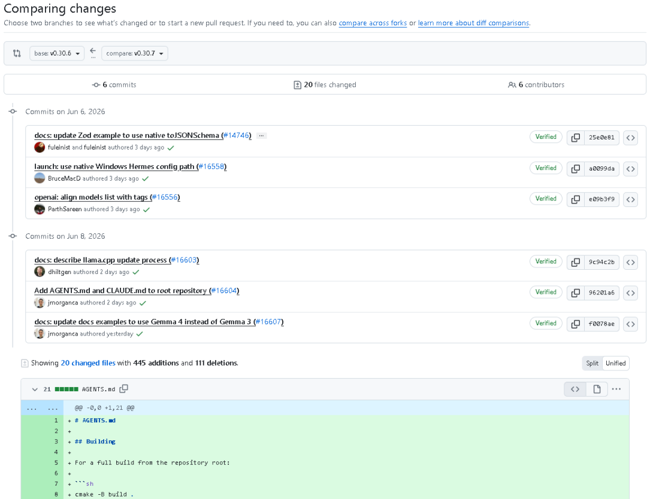Click the AGENTS.md file name in diff header

pos(99,389)
